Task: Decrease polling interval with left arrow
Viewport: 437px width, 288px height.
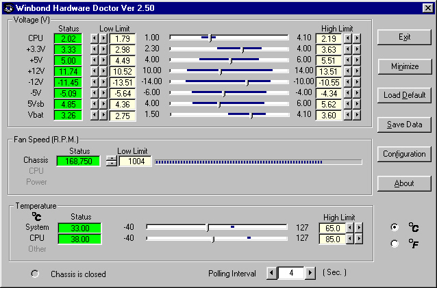Action: click(271, 274)
